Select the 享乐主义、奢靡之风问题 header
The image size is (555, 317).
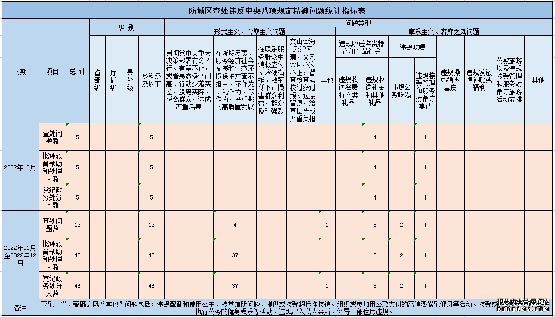(x=444, y=32)
